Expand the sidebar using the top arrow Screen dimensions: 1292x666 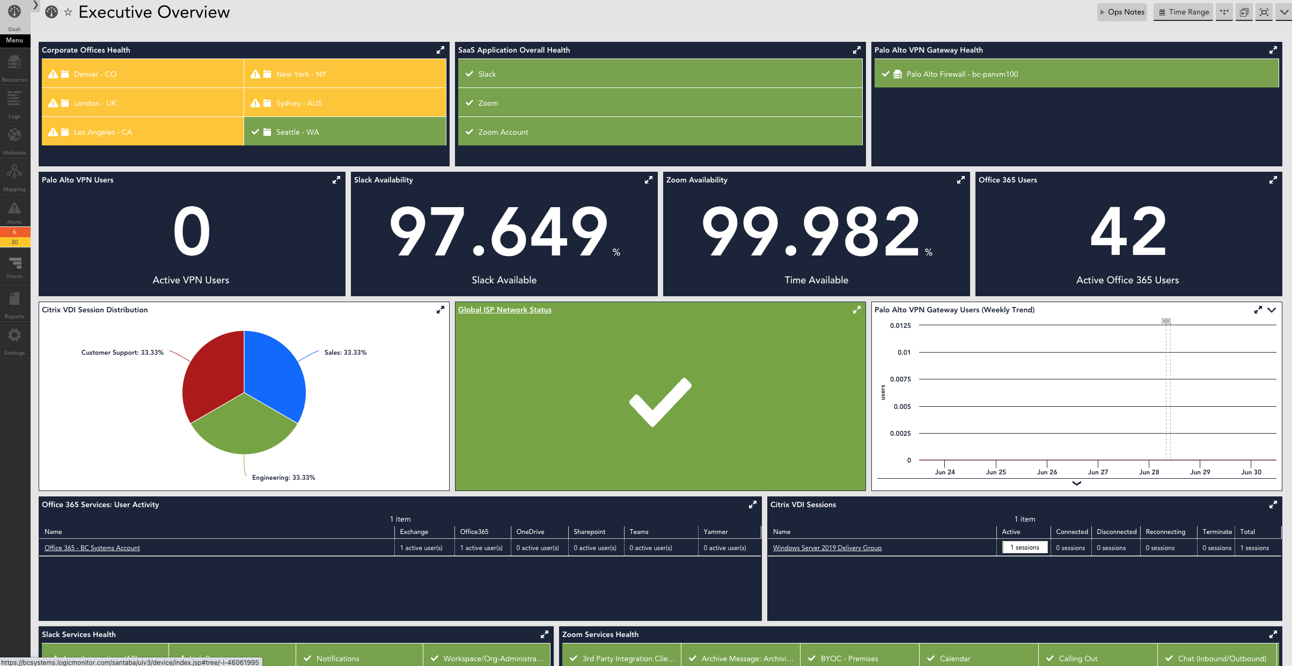[x=35, y=5]
